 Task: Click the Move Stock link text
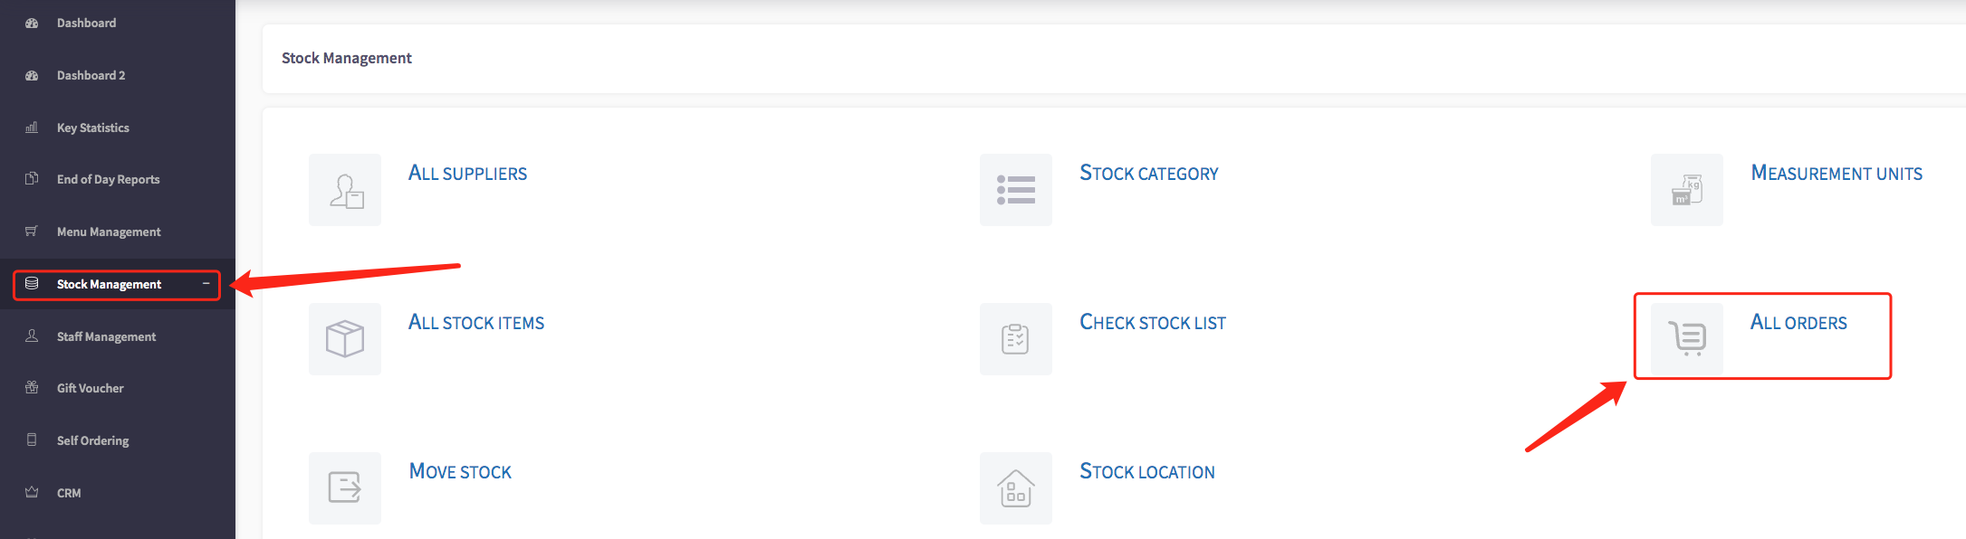point(460,471)
